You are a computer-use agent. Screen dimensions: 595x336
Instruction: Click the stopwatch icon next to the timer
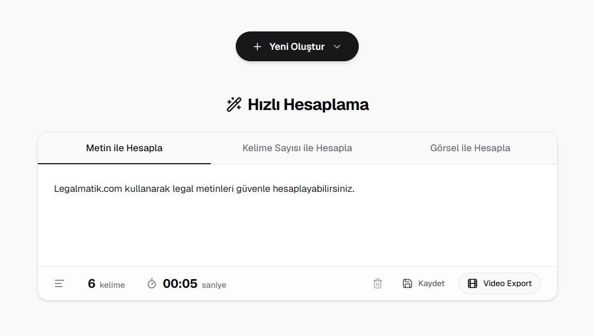152,283
